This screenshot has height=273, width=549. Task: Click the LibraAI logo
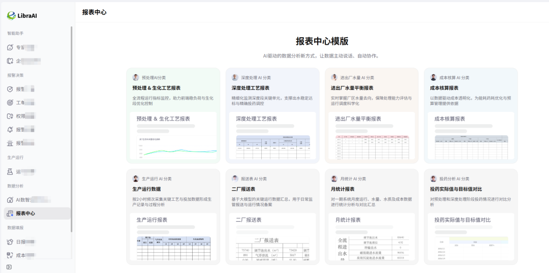22,15
